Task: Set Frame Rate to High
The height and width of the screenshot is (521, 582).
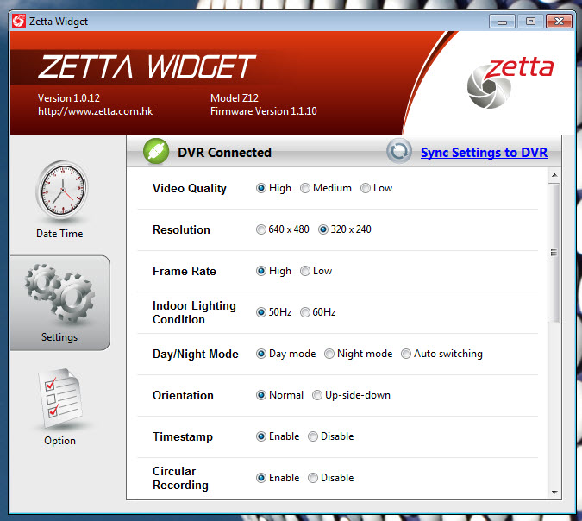Action: point(261,271)
